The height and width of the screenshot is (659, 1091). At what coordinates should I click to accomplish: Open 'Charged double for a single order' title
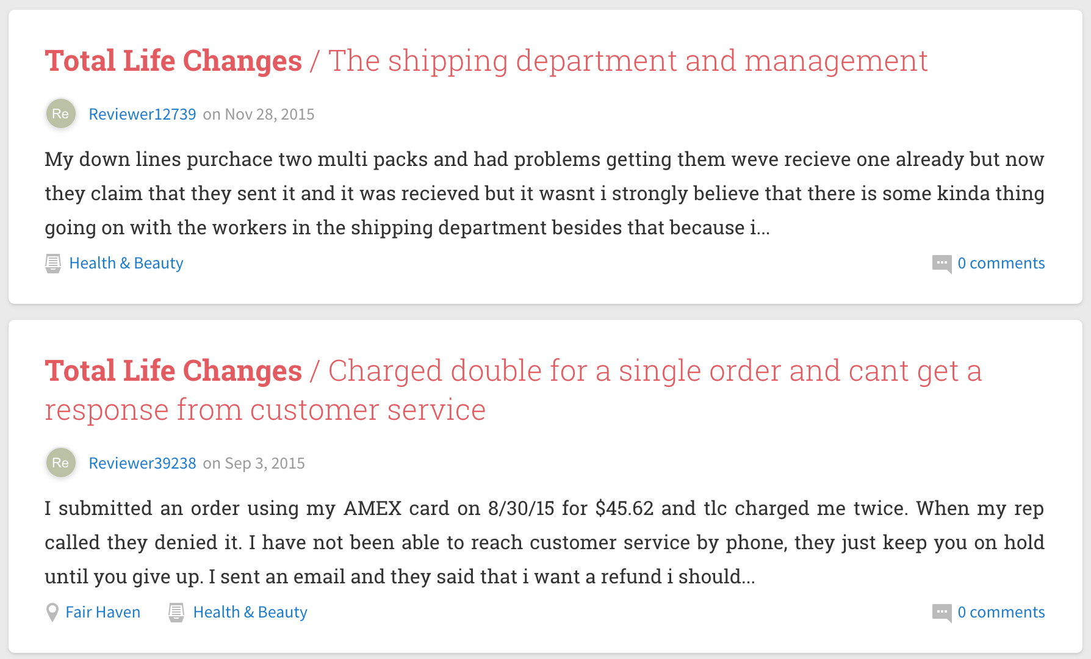click(x=513, y=390)
